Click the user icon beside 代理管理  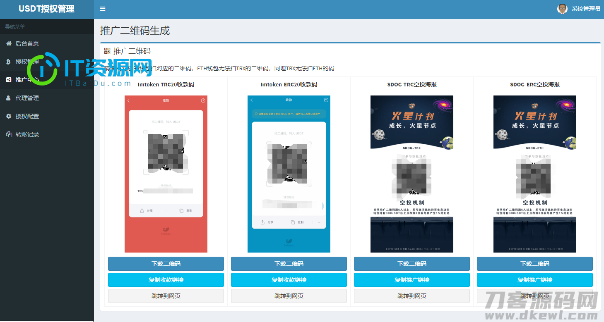point(9,98)
